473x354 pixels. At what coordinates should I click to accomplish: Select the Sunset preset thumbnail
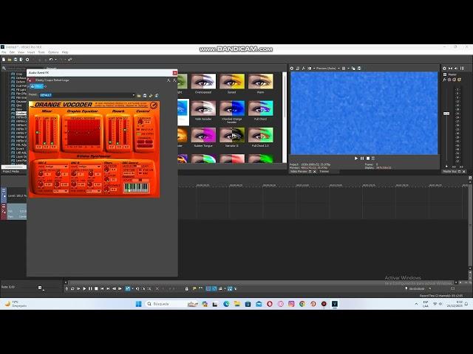pos(231,81)
